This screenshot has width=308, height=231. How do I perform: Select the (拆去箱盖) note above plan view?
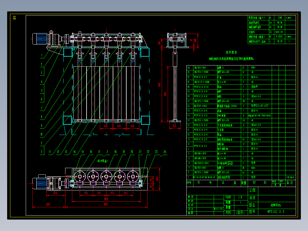coord(102,161)
